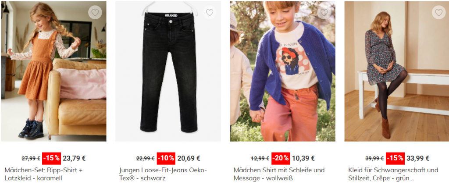Open 'Kleid für Schwangerschaft und Stillzeit' link
This screenshot has height=185, width=449.
tap(393, 174)
